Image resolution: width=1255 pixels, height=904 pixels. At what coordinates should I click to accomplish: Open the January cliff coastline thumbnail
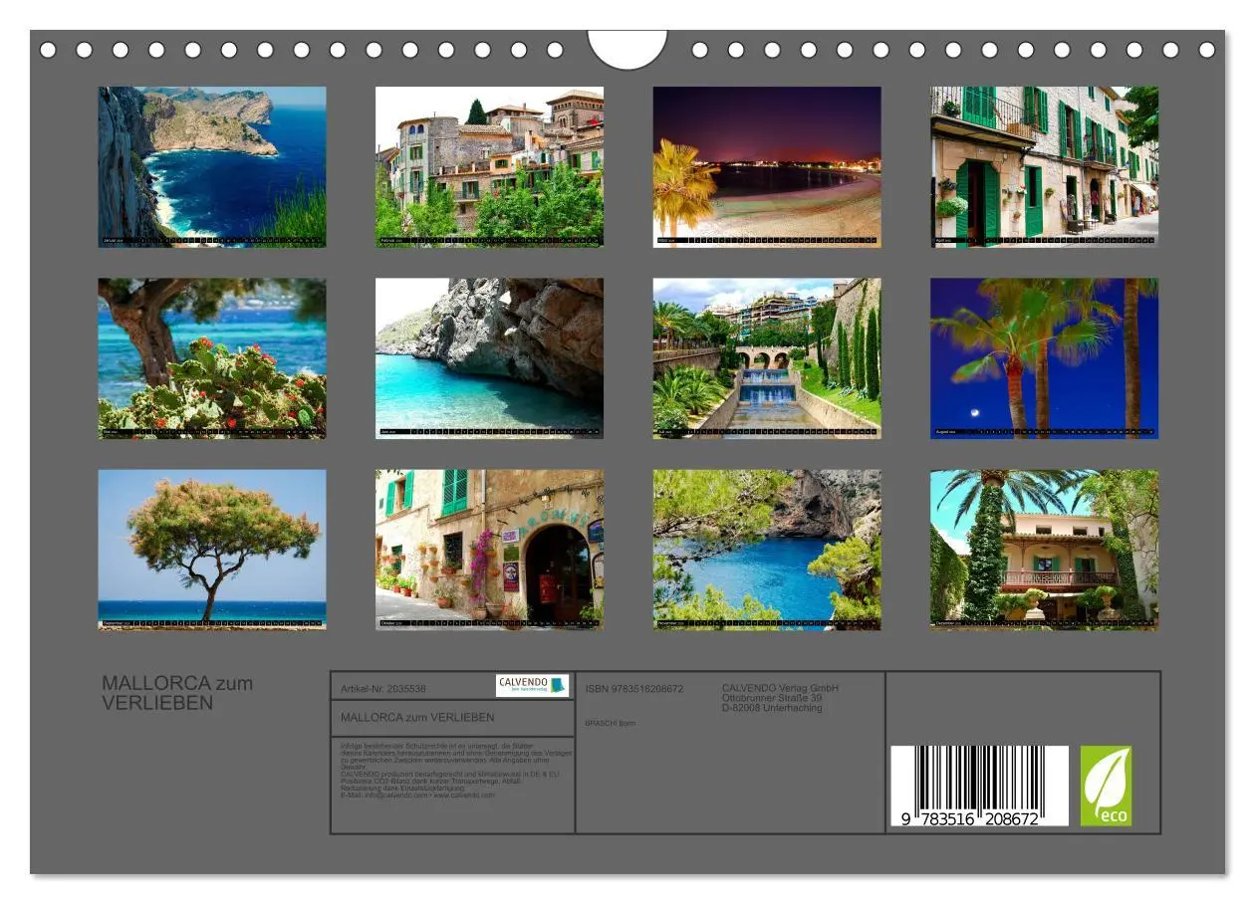(x=212, y=166)
